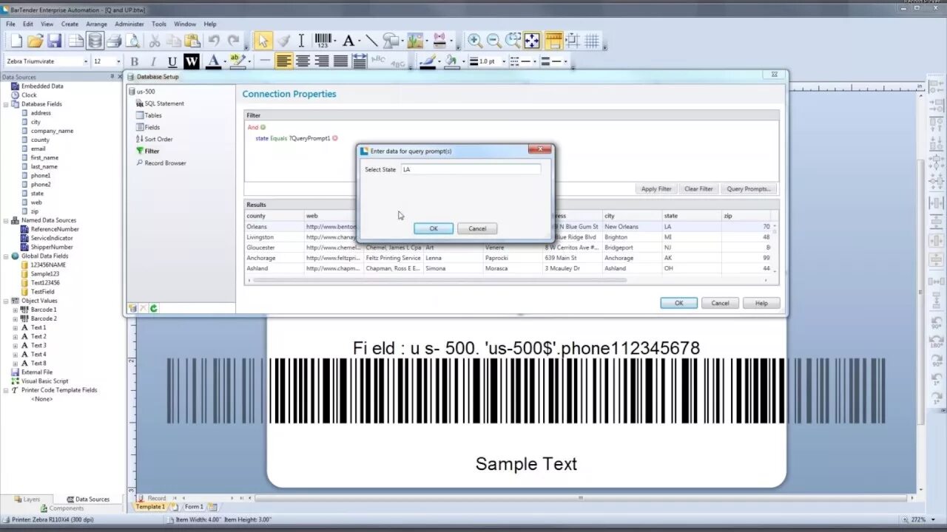Open the font size 12 dropdown

pos(118,61)
